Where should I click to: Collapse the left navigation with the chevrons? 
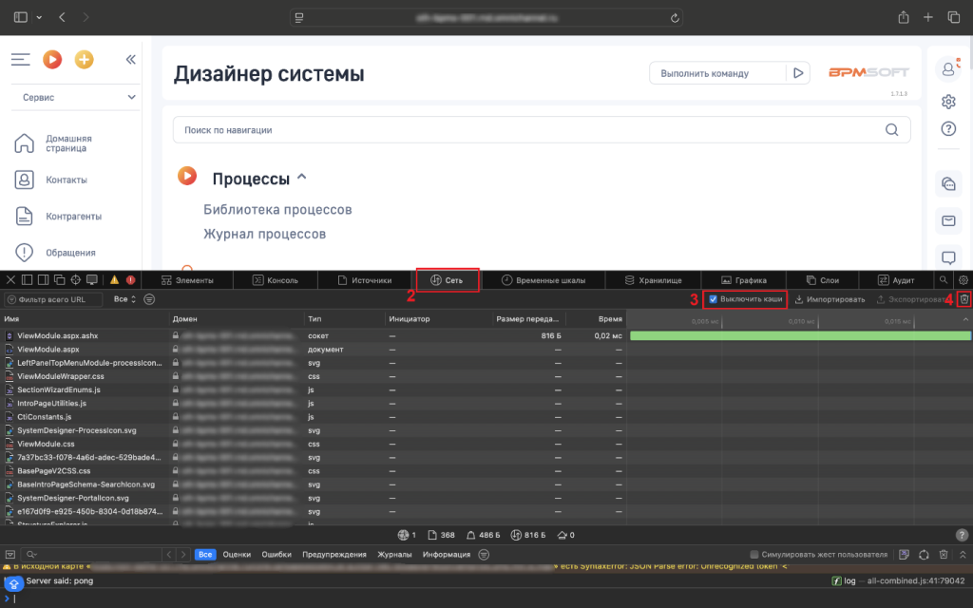pos(130,59)
